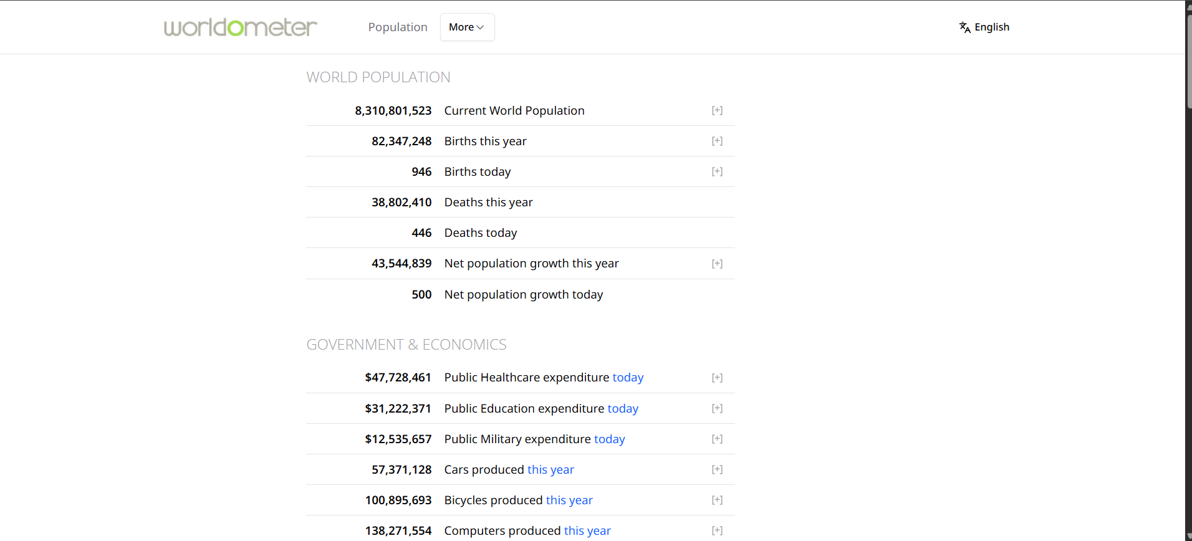Expand details for Current World Population

point(717,110)
